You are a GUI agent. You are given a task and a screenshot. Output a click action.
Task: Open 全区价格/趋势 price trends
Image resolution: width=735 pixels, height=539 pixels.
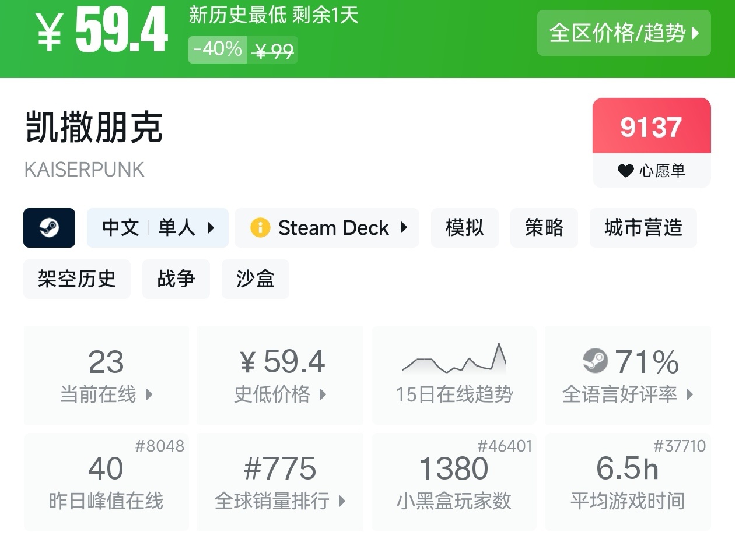(624, 33)
